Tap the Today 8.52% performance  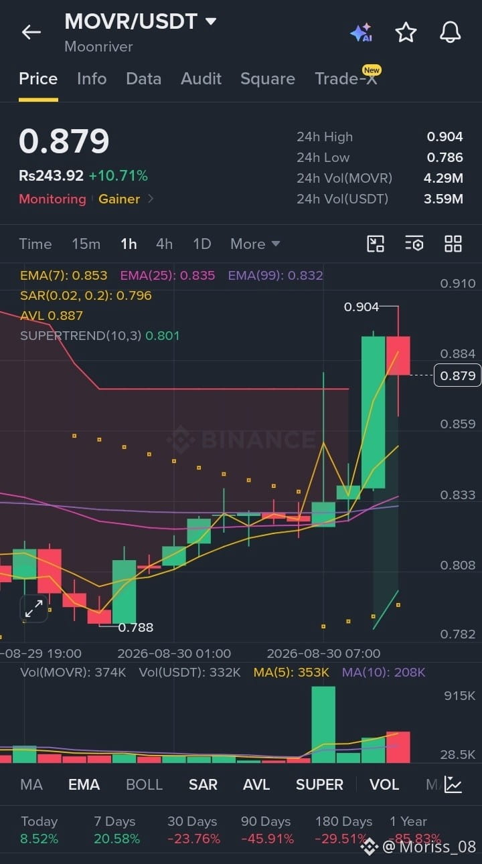pos(39,830)
